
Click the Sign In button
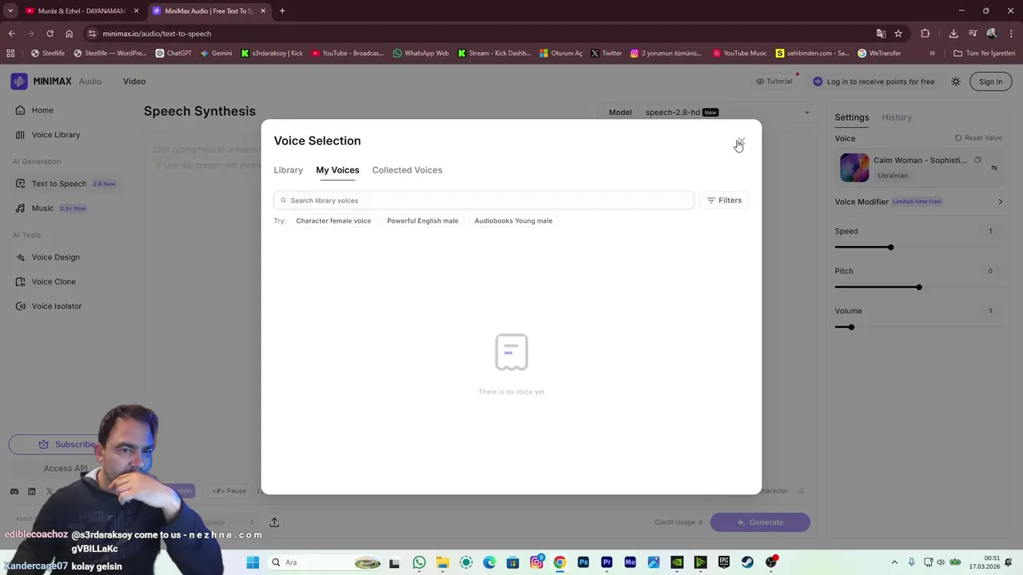click(990, 81)
